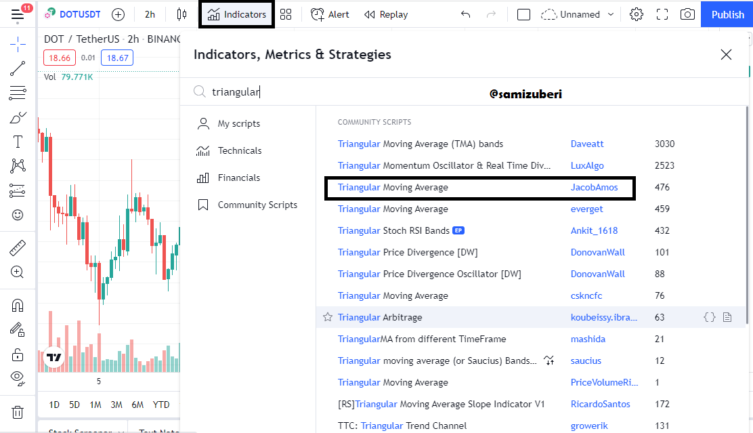This screenshot has width=753, height=433.
Task: Create an Alert
Action: 330,14
